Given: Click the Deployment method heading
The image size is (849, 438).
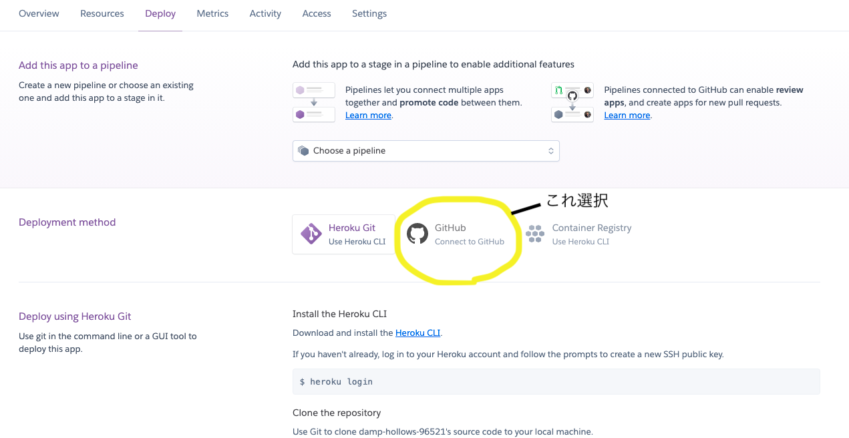Looking at the screenshot, I should tap(67, 222).
